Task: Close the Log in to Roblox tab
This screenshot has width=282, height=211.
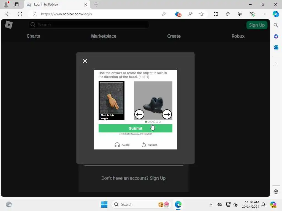Action: [86, 4]
